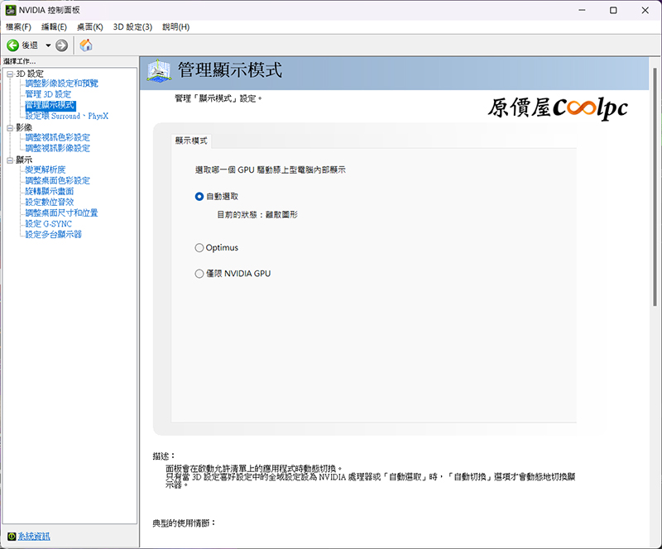This screenshot has width=662, height=549.
Task: Open the 3D 設定(3) menu
Action: tap(132, 27)
